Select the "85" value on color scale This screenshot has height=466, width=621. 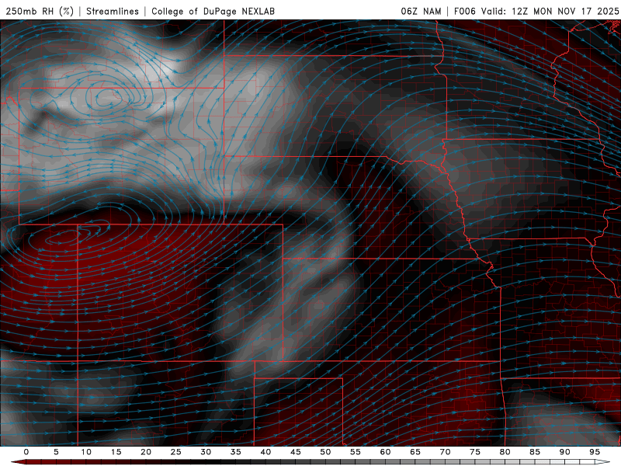(535, 452)
